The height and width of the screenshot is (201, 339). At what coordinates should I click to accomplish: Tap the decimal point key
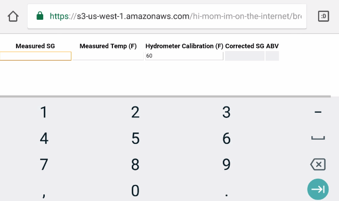click(227, 195)
